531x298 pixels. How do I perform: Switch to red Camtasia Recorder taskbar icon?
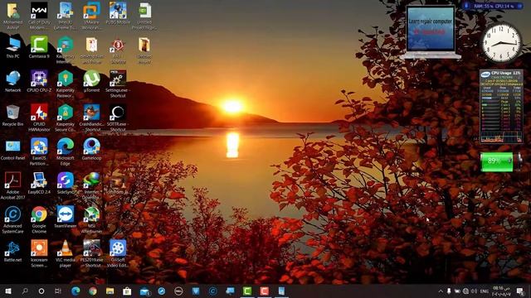(265, 291)
